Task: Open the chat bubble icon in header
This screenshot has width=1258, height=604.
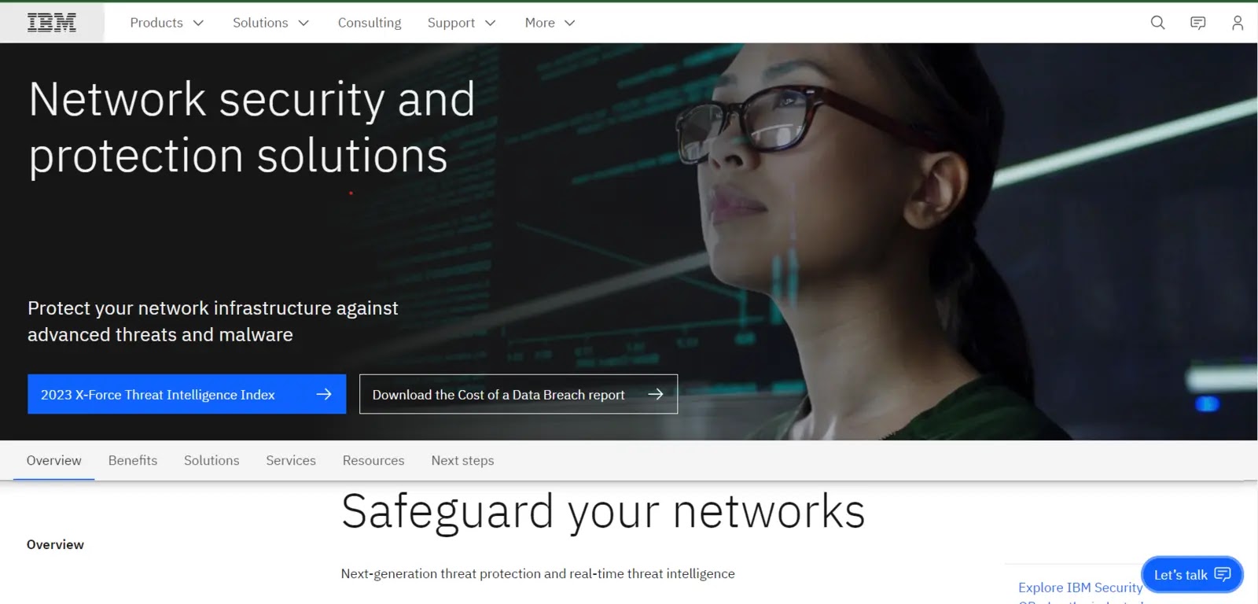Action: coord(1197,23)
